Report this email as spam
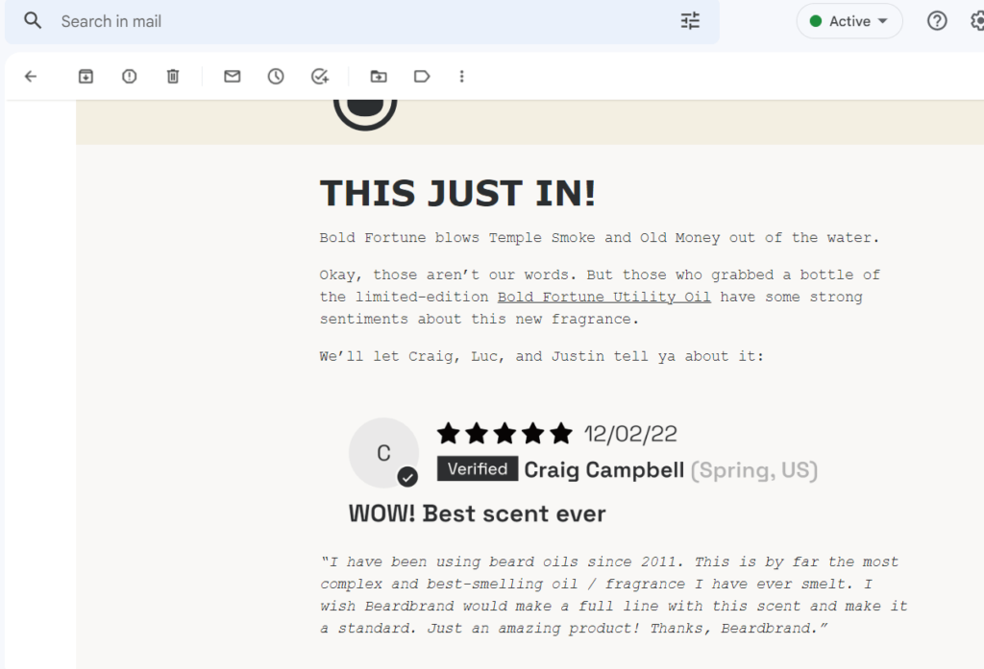 [130, 77]
